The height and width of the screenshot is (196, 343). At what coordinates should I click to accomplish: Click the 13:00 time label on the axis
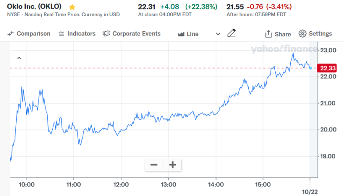pos(168,185)
